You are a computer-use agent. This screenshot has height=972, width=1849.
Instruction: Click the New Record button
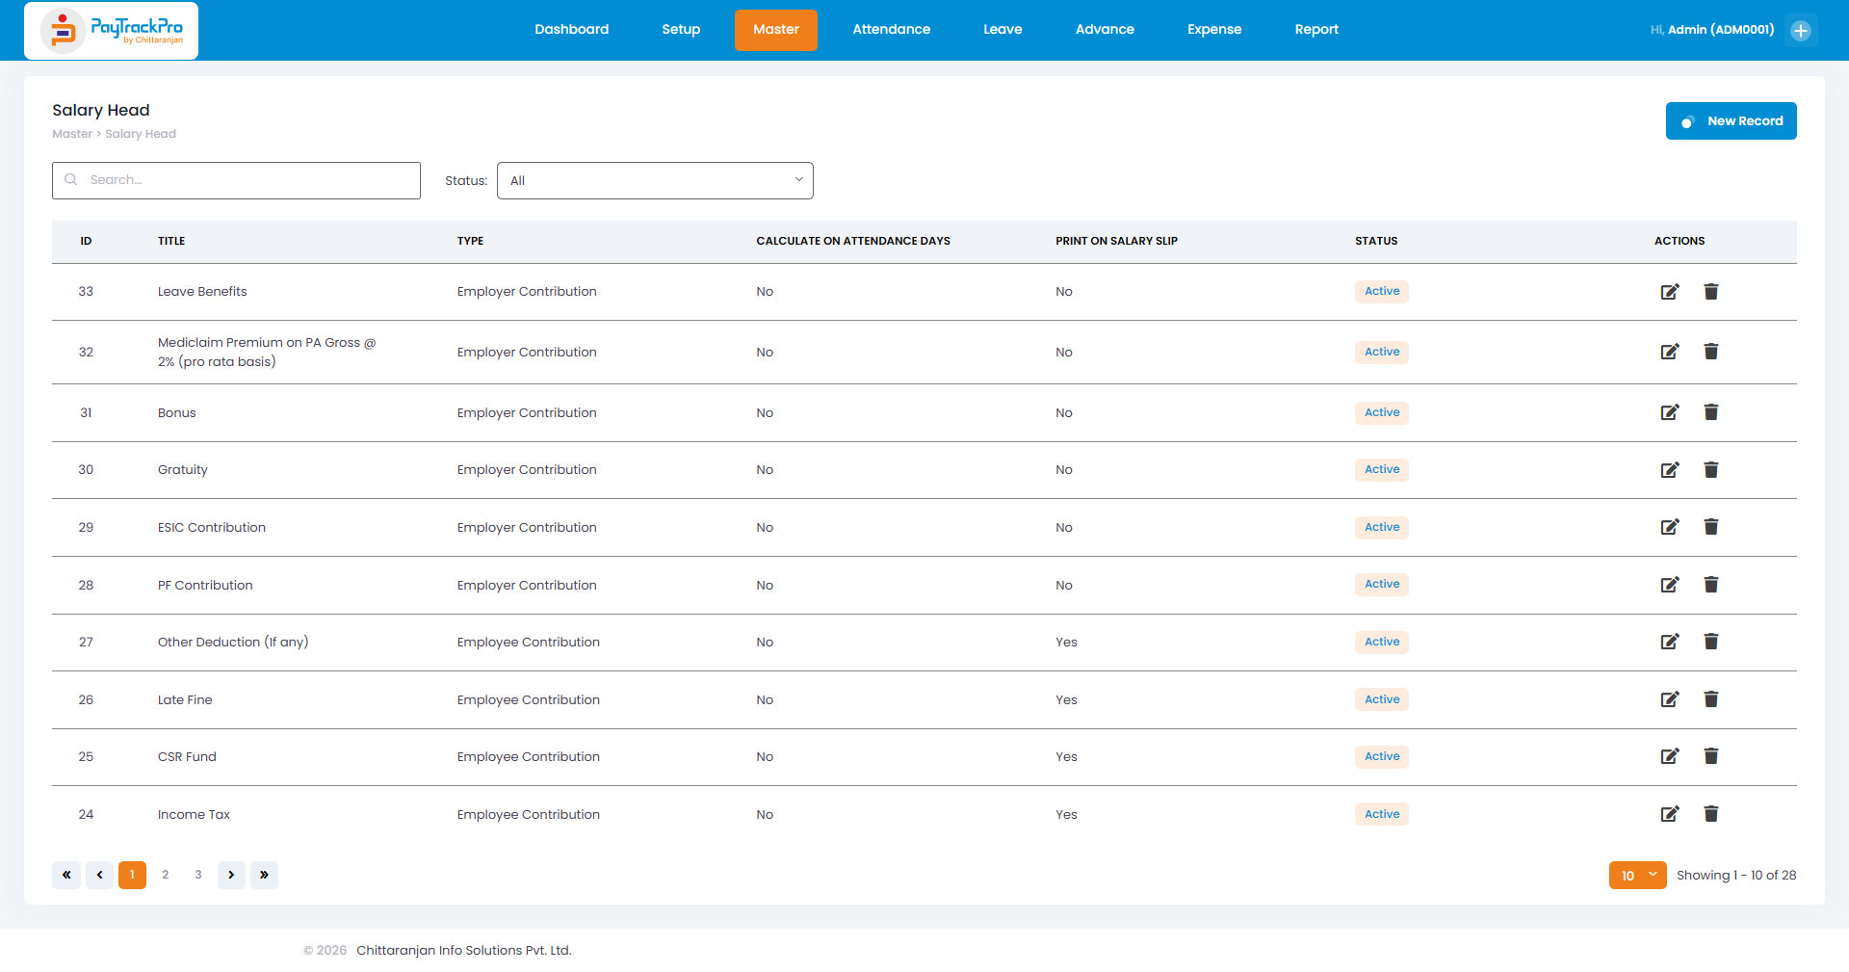click(1731, 121)
